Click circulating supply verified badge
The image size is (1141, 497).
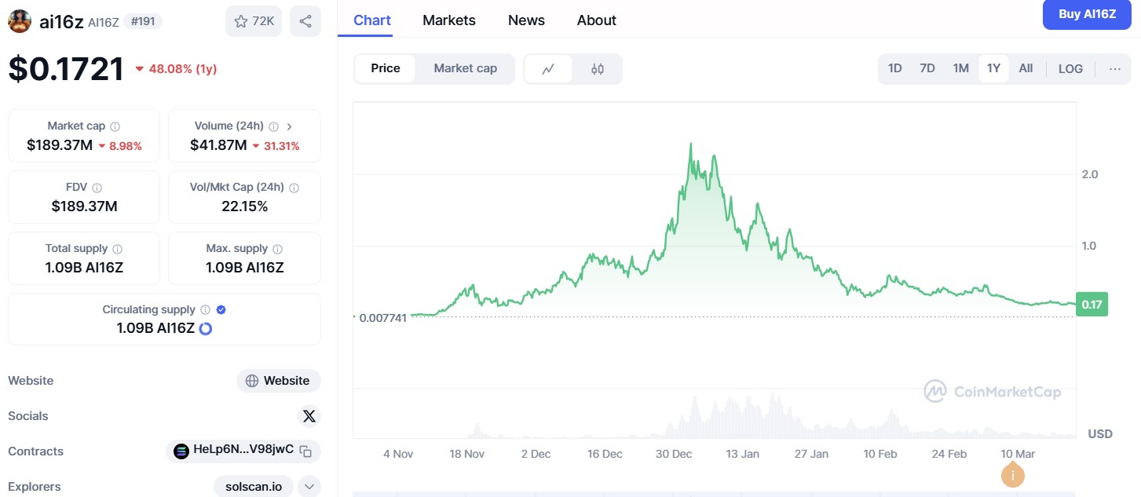tap(221, 310)
